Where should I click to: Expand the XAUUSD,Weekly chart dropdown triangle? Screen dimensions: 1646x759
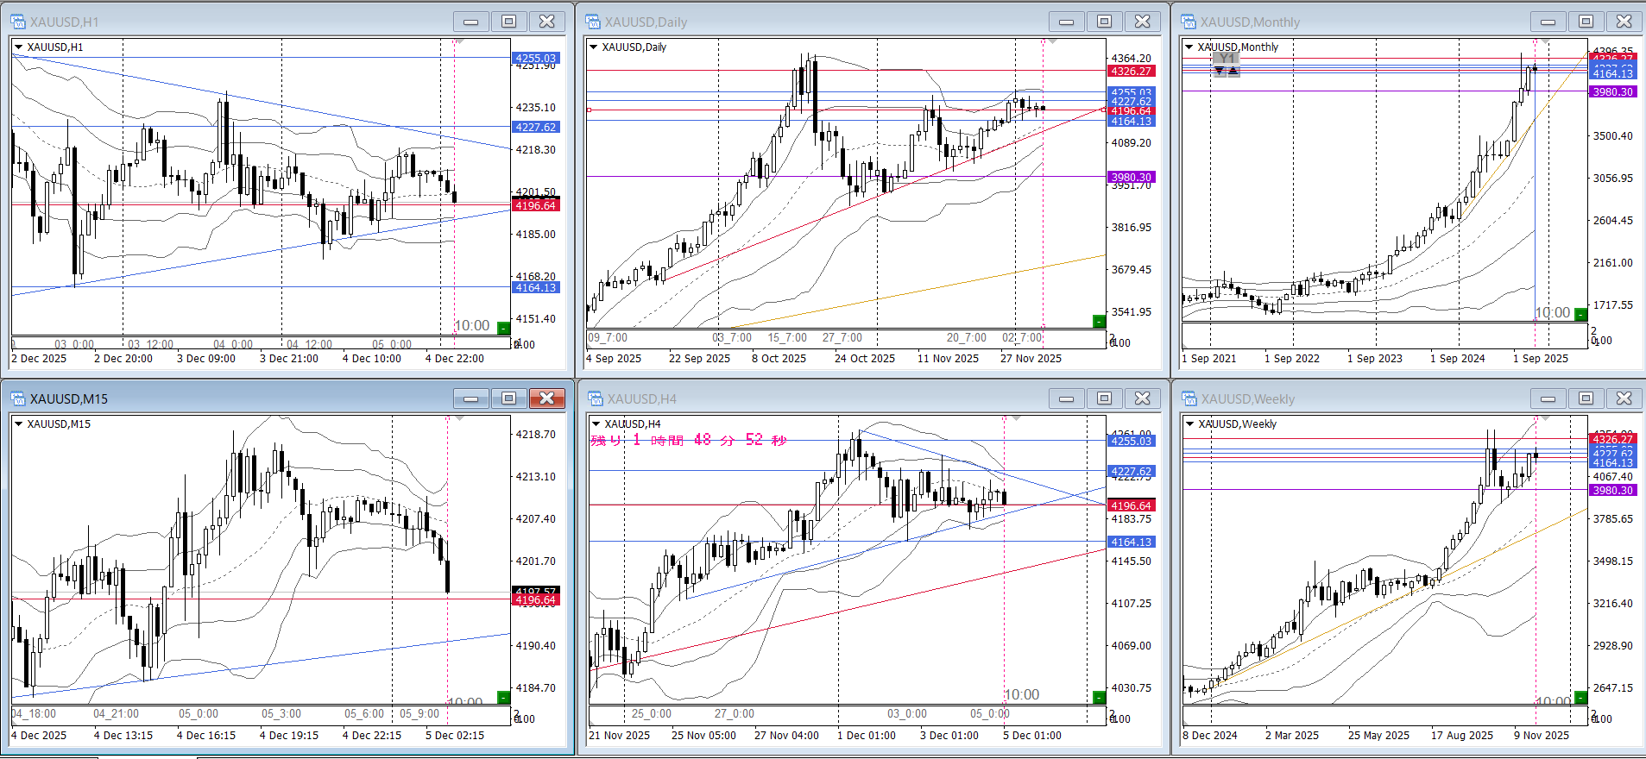coord(1189,424)
